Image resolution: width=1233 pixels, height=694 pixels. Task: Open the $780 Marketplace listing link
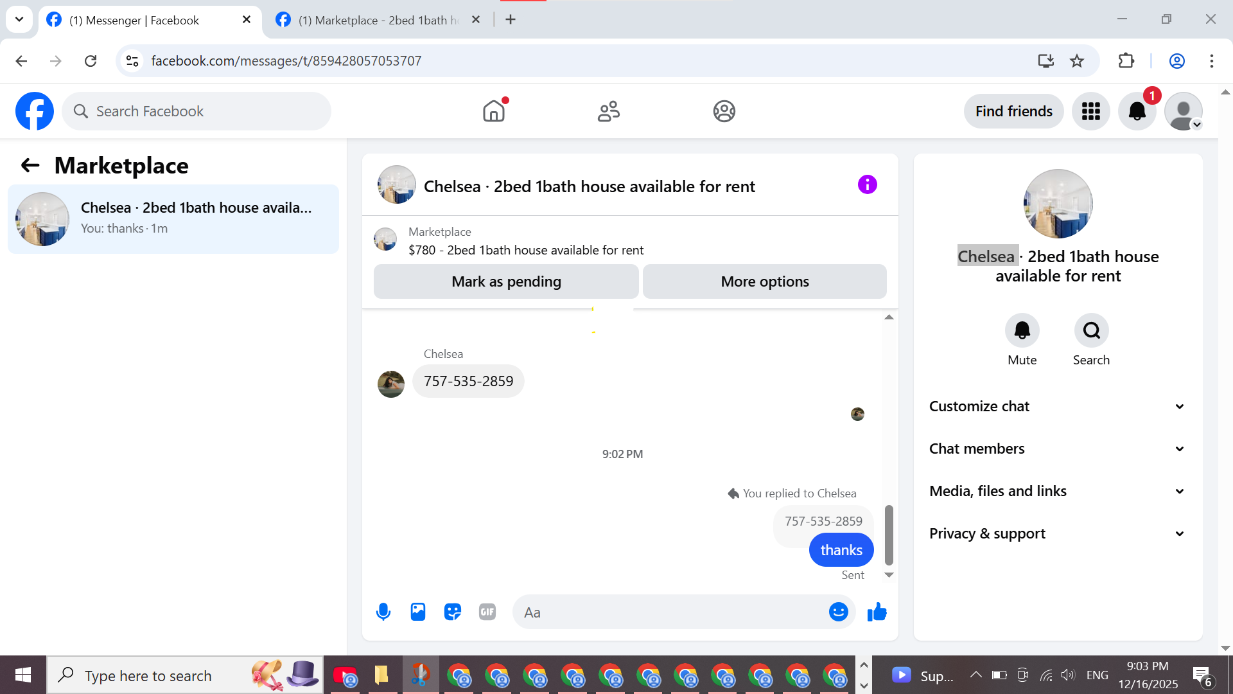click(526, 250)
